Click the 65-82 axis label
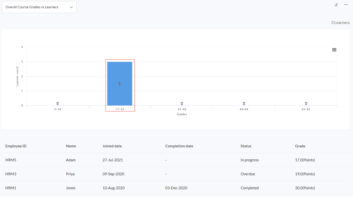The image size is (353, 197). pyautogui.click(x=306, y=109)
